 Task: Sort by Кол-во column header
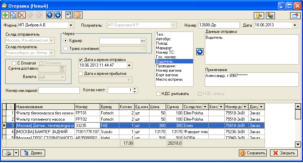(127, 107)
